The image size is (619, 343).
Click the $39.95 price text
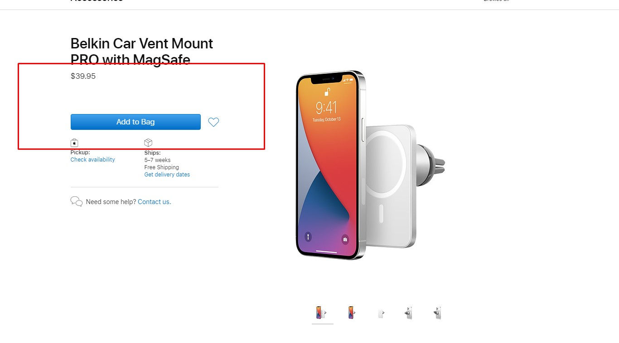83,76
